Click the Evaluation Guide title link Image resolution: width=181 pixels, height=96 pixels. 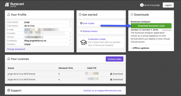pos(97,39)
